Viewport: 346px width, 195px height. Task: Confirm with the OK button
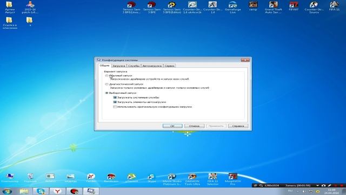172,126
